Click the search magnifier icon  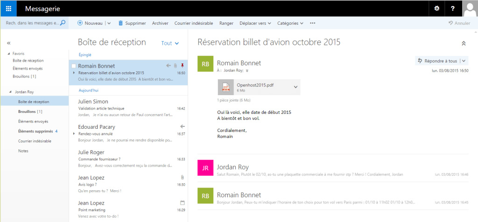pyautogui.click(x=63, y=23)
